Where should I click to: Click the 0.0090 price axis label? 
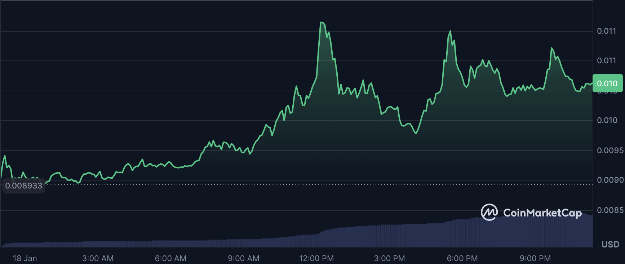610,180
